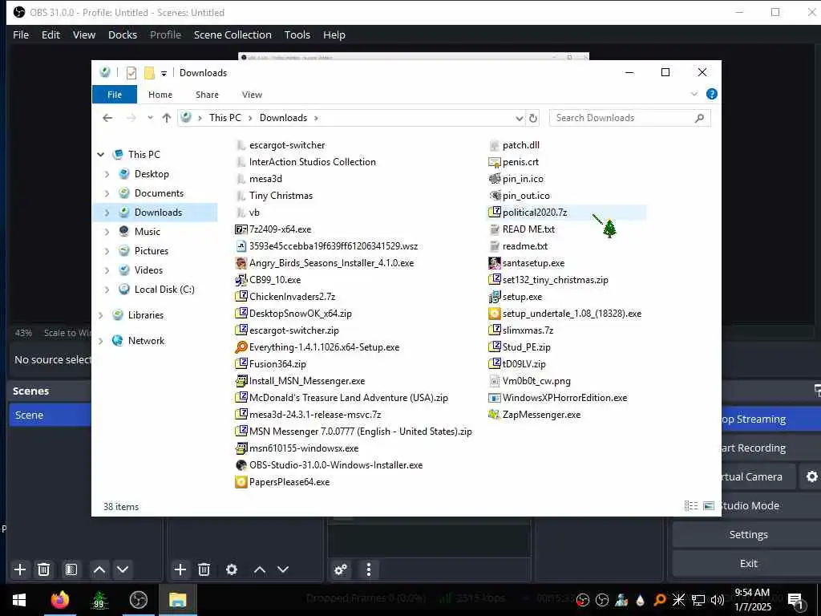Click the Search Downloads field

point(629,118)
